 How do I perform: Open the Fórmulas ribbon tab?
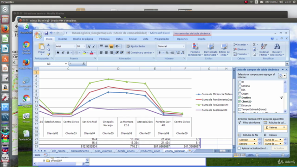click(x=104, y=39)
